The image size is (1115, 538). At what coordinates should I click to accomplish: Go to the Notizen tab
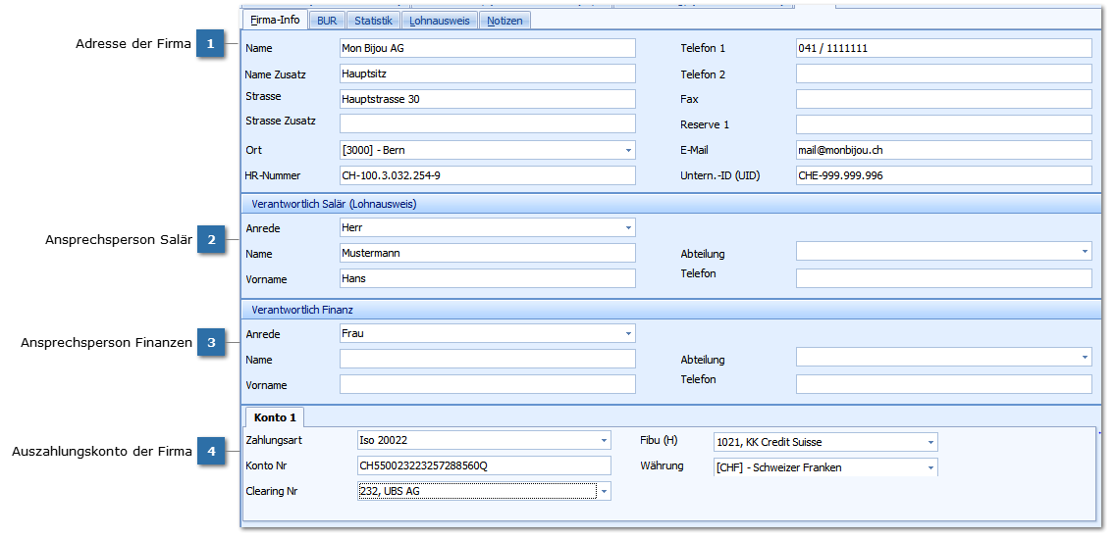pyautogui.click(x=505, y=21)
